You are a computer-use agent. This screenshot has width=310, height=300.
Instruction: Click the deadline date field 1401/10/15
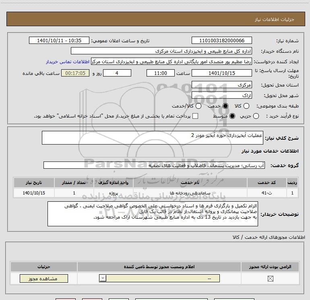pos(221,73)
